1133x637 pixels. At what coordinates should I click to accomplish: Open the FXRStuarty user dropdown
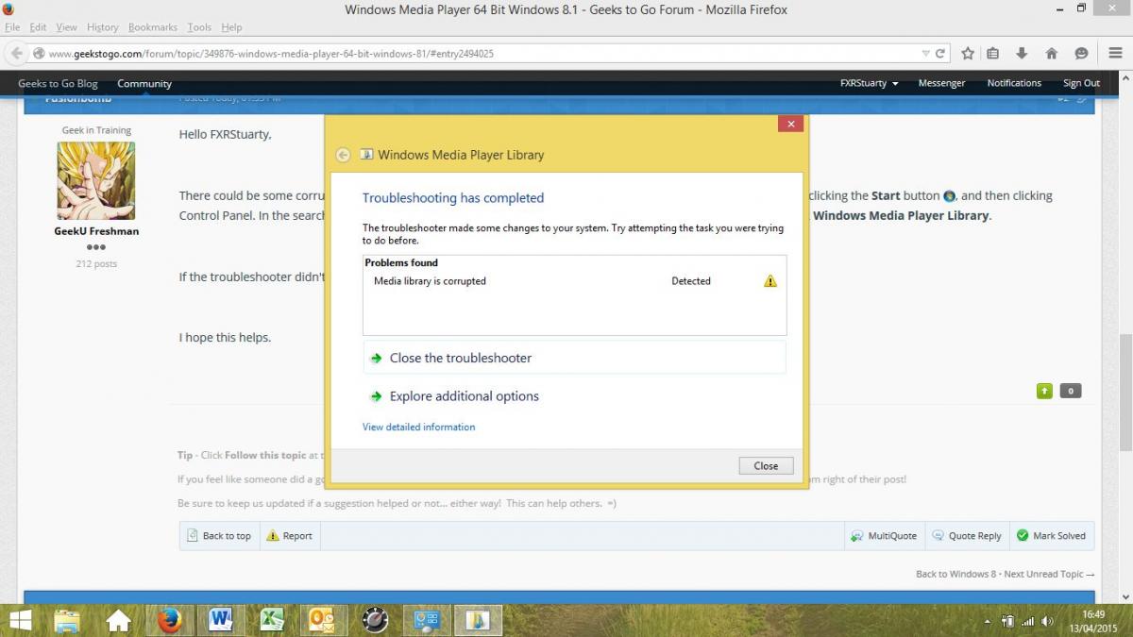click(869, 83)
